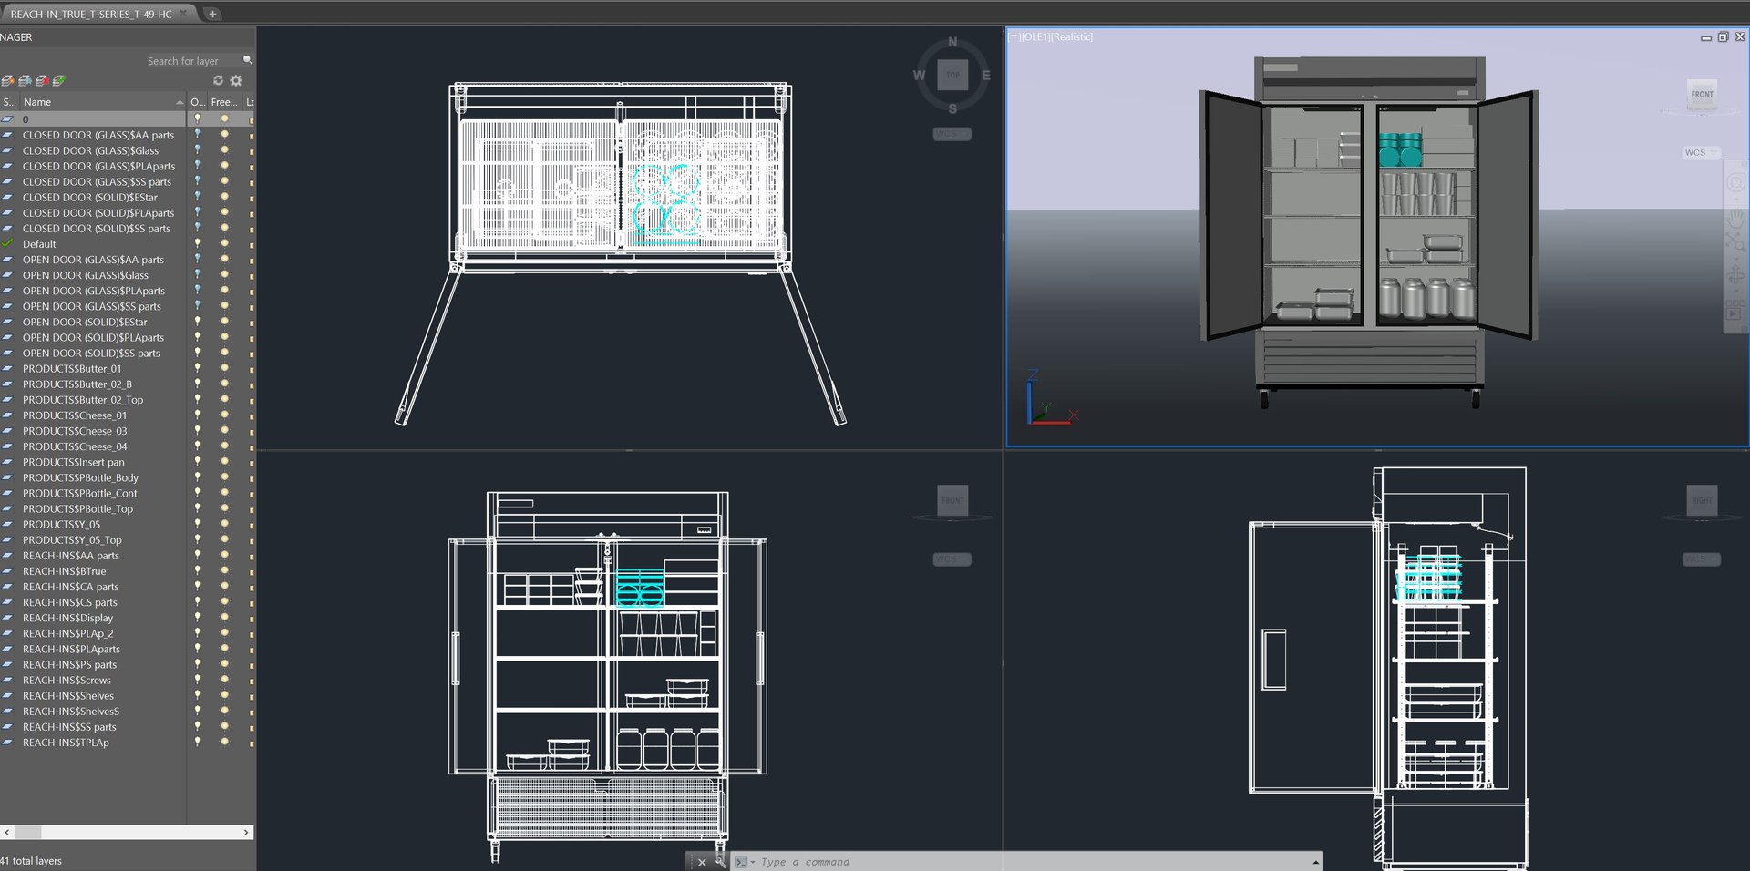Viewport: 1750px width, 871px height.
Task: Select PRODUCTS$Butter_02_Top layer
Action: pyautogui.click(x=83, y=400)
